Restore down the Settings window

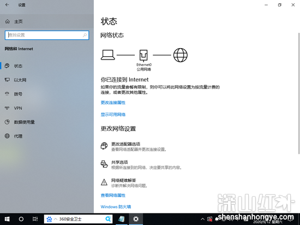[279, 5]
